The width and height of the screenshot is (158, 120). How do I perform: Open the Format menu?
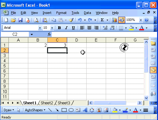click(61, 13)
